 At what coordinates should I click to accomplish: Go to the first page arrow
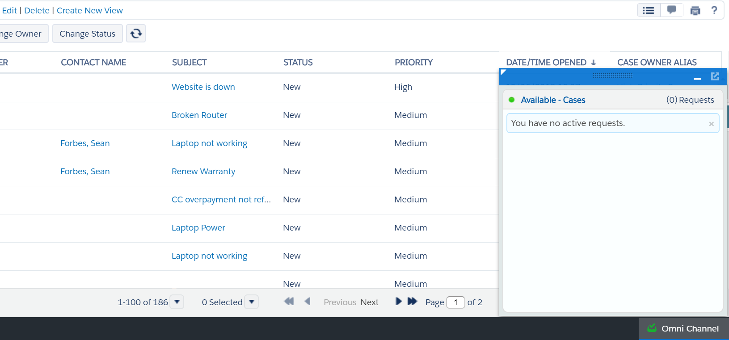289,302
